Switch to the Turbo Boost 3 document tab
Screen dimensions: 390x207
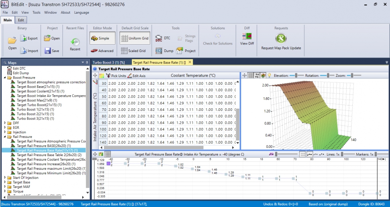click(x=109, y=62)
